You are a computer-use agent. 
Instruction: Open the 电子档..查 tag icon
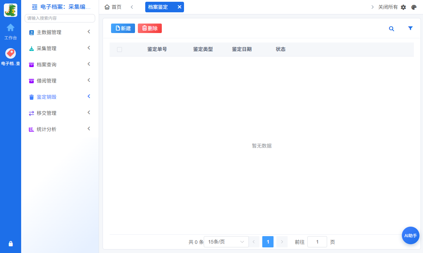11,53
